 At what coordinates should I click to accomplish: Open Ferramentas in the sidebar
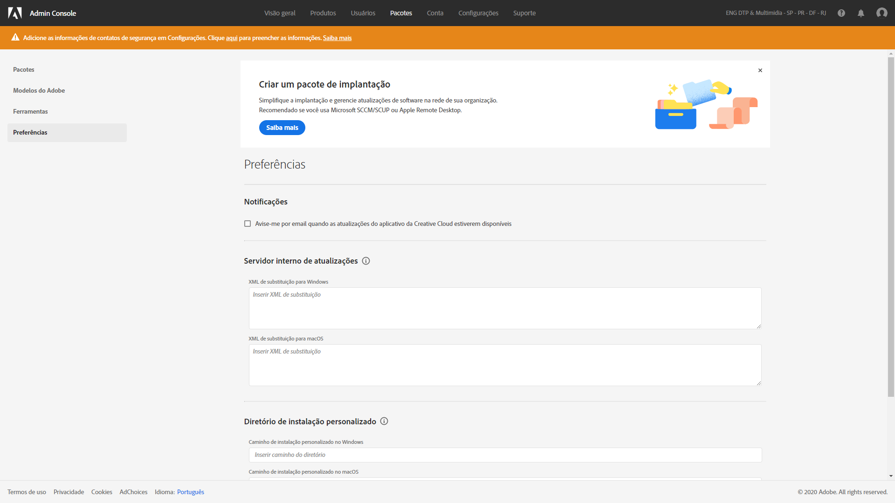67,111
